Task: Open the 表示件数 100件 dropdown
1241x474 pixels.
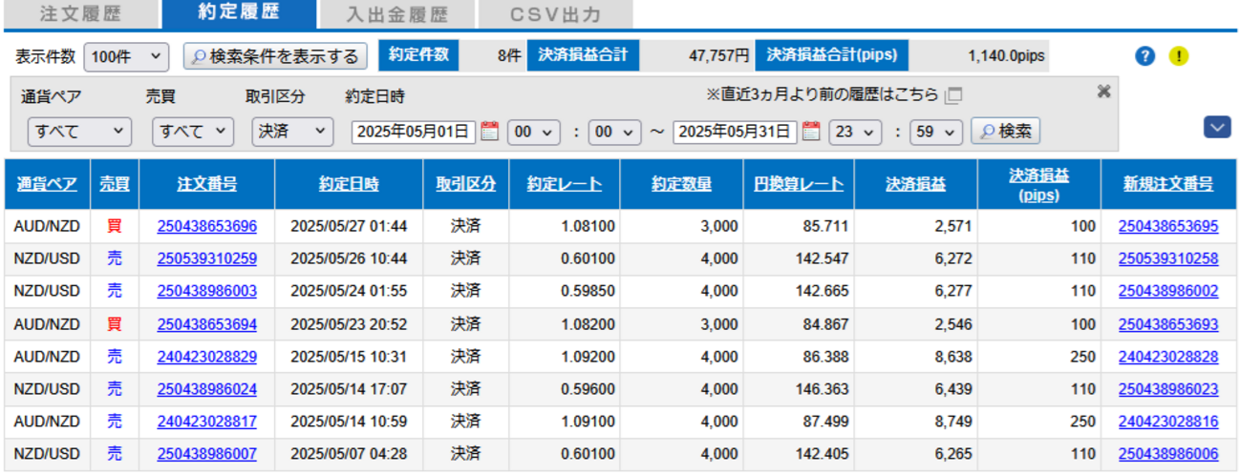Action: point(127,56)
